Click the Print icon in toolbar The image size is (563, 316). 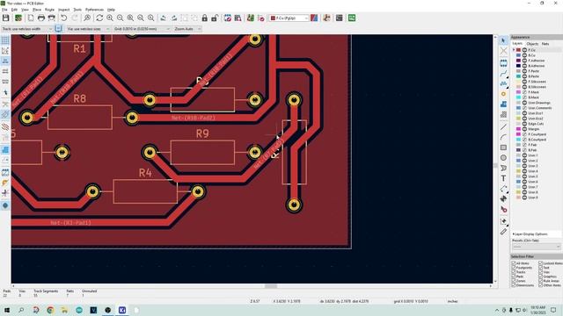(41, 18)
